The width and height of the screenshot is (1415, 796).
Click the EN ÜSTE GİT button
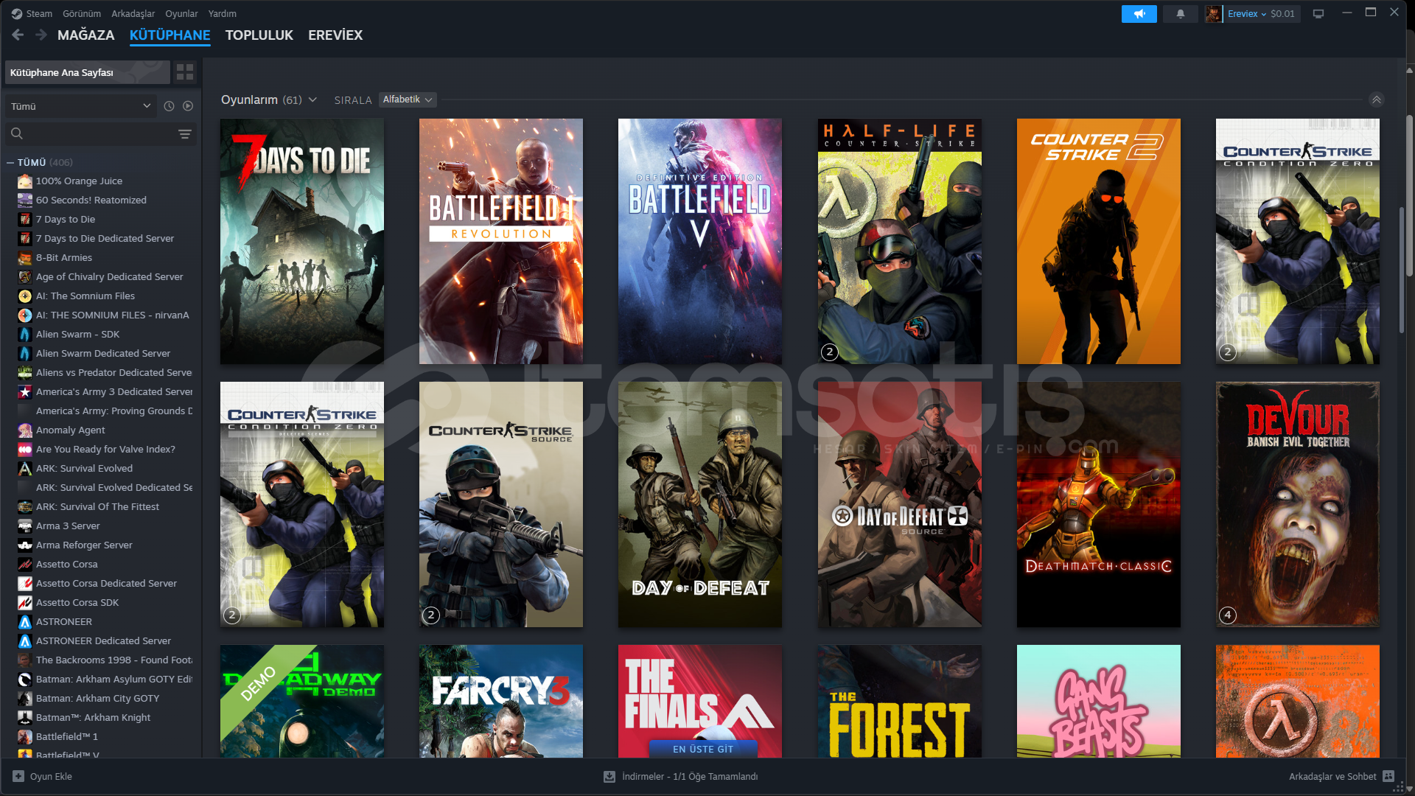[x=702, y=749]
